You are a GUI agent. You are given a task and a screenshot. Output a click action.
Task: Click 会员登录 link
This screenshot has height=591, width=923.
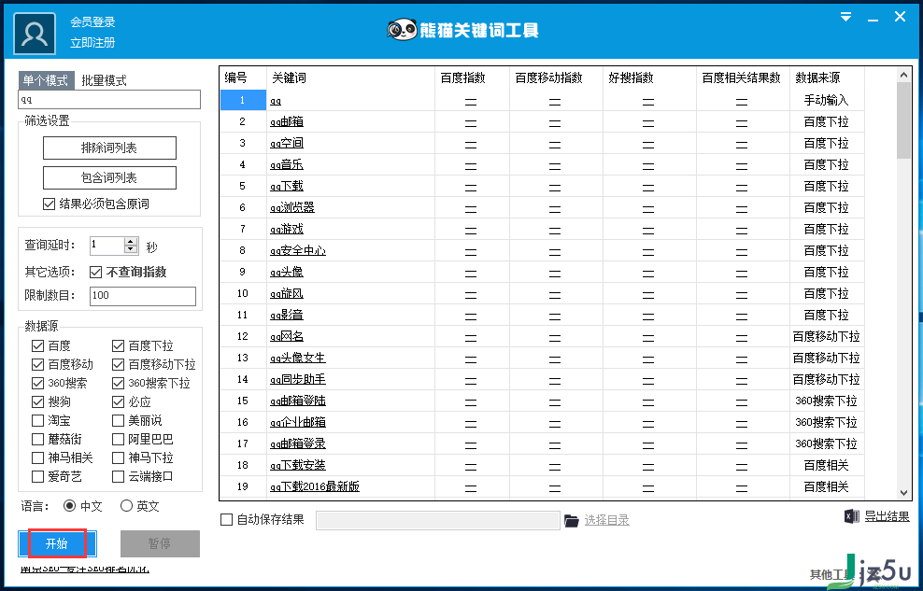[x=93, y=22]
